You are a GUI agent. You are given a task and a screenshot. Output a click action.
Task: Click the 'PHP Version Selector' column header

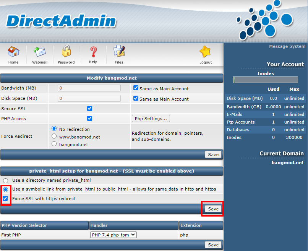pyautogui.click(x=44, y=225)
